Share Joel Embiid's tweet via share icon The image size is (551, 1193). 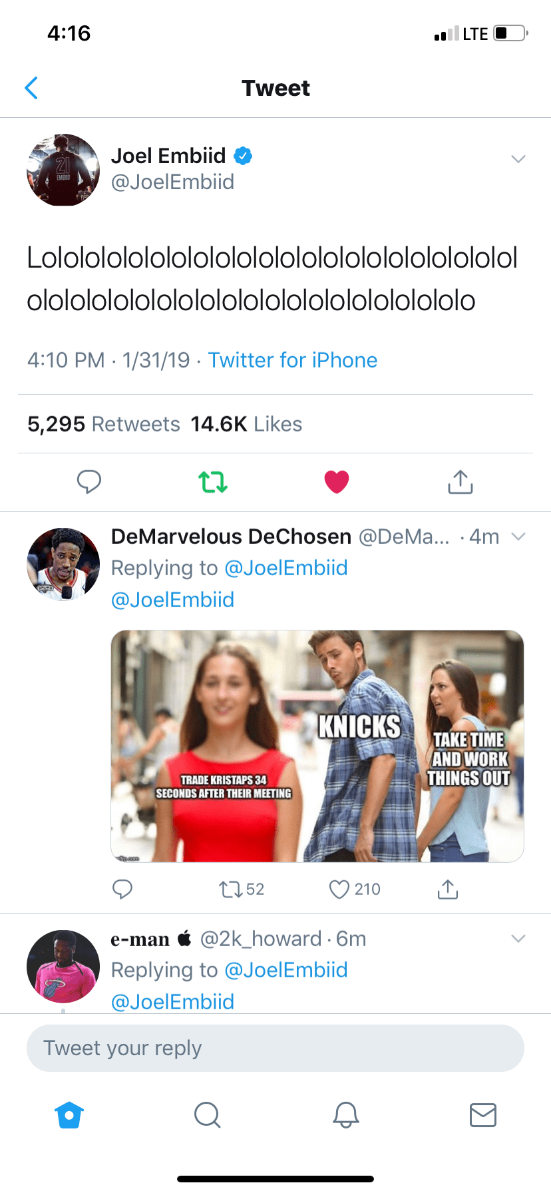(460, 481)
